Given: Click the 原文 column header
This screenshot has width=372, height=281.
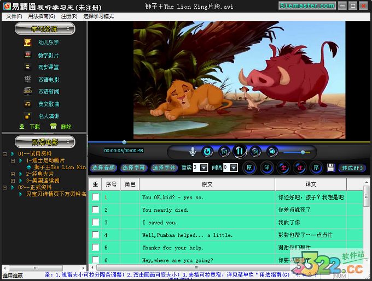Looking at the screenshot, I should (207, 184).
